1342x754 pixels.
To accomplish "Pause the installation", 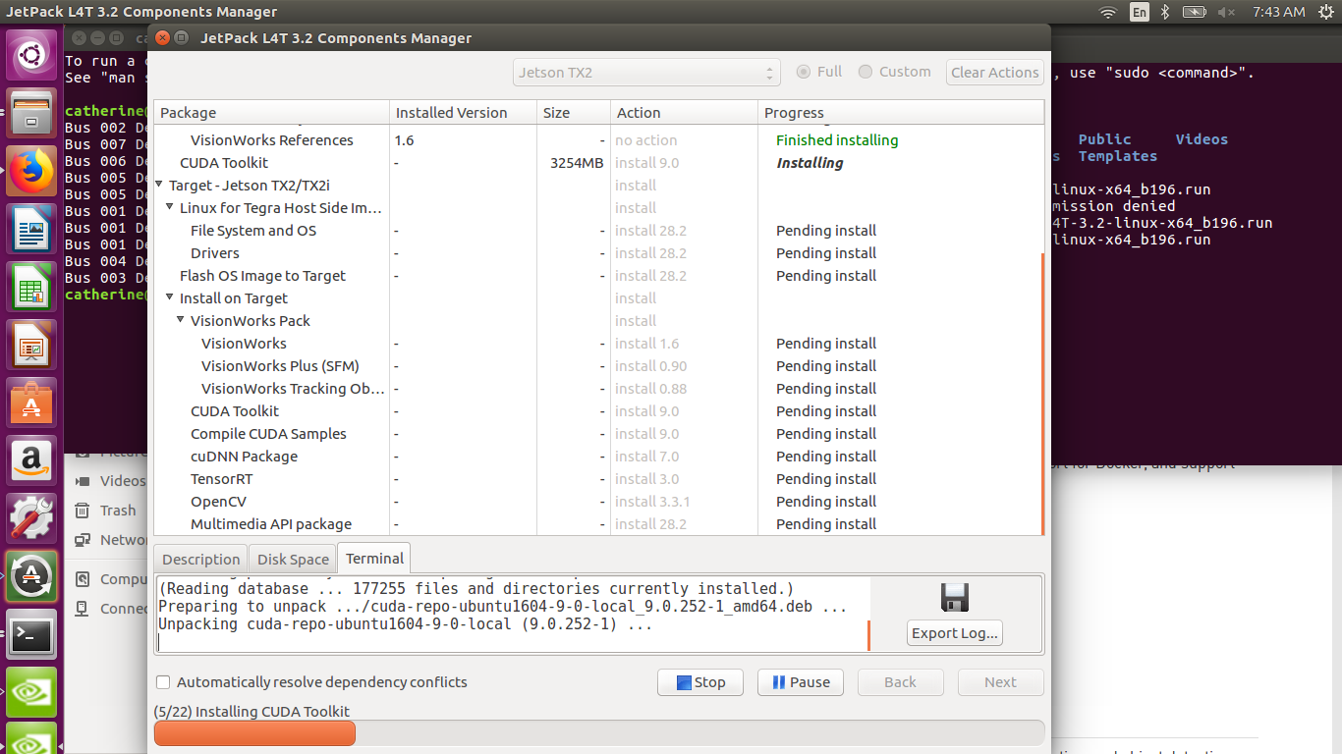I will [x=801, y=682].
